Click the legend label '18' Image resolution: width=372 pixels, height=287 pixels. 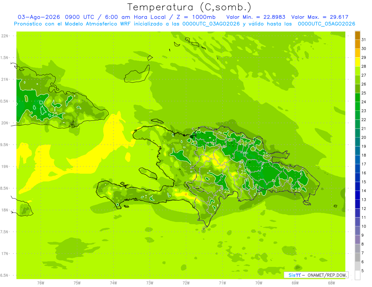(x=364, y=155)
